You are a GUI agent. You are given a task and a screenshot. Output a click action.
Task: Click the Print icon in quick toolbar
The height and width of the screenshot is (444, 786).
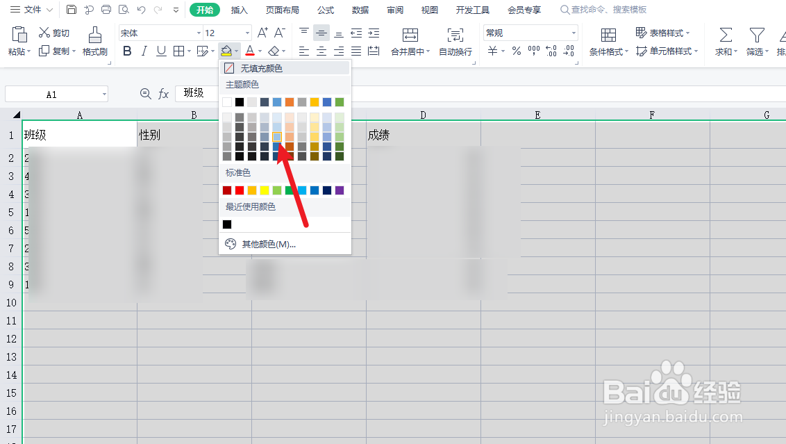106,10
